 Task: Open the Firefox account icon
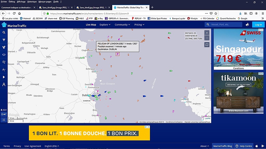pos(256,13)
